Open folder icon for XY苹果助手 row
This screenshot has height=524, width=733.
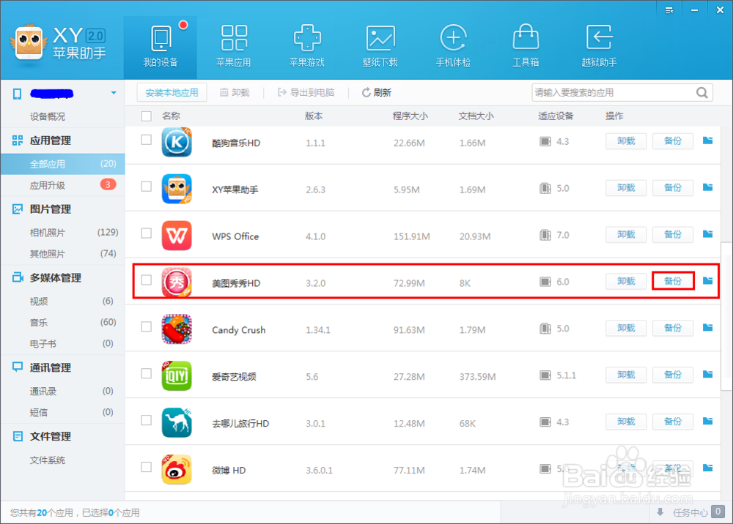pyautogui.click(x=708, y=187)
